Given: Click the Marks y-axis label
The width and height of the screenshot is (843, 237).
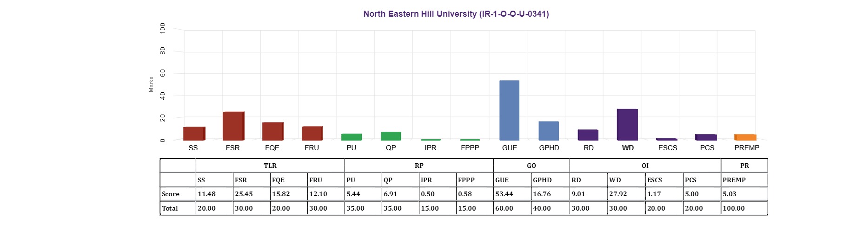Looking at the screenshot, I should 151,84.
